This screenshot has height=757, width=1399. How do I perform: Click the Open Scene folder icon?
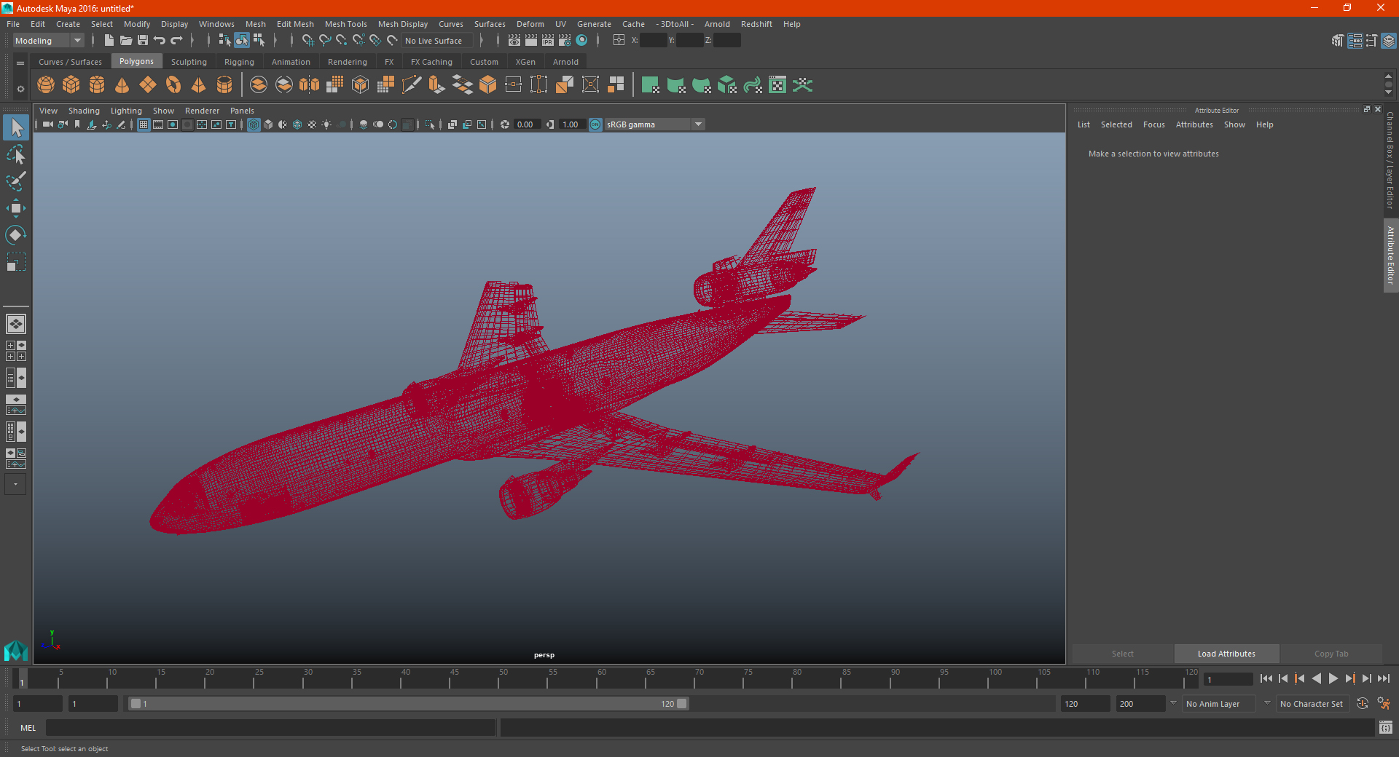click(x=126, y=40)
